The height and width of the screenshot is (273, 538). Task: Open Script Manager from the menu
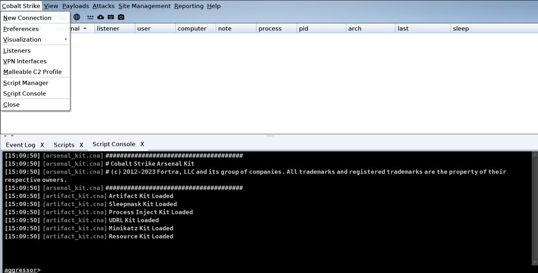point(35,83)
